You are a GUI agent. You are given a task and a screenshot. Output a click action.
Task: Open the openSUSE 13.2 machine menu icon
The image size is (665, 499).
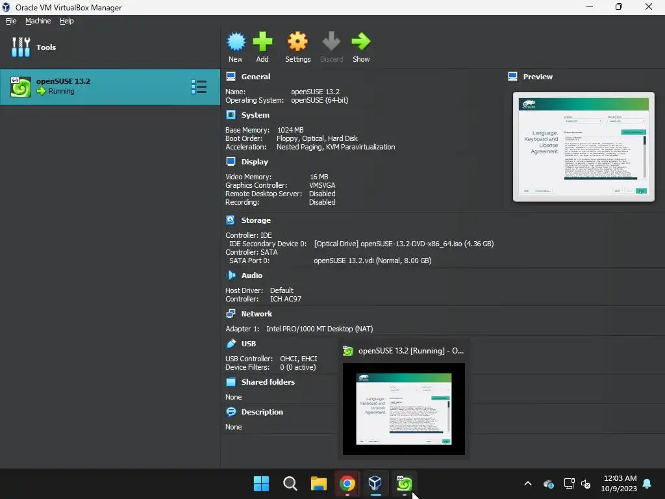199,87
